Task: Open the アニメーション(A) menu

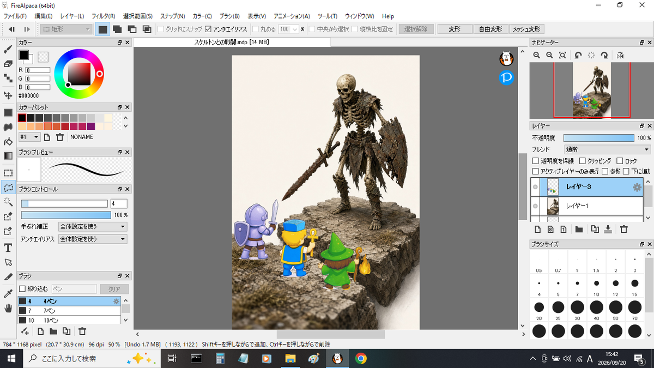Action: click(292, 16)
